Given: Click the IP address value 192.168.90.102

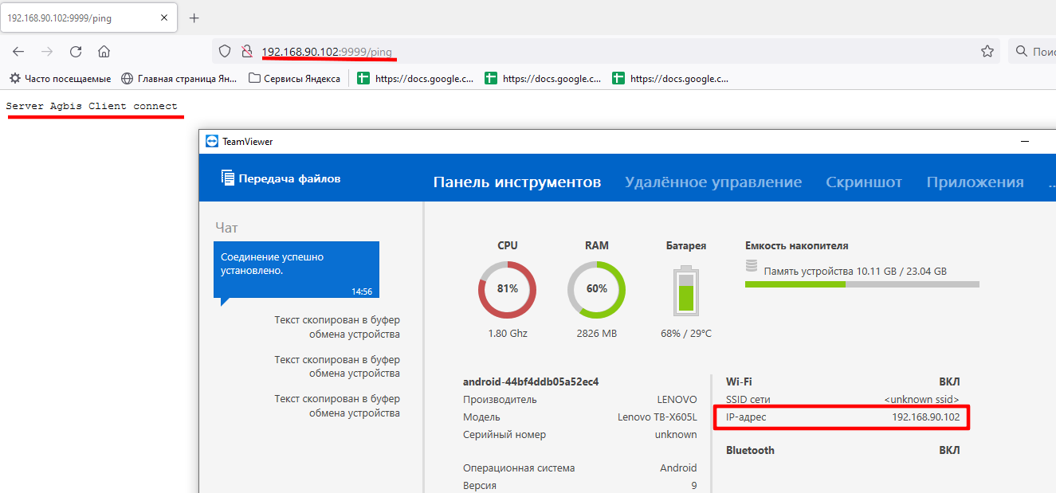Looking at the screenshot, I should tap(926, 417).
